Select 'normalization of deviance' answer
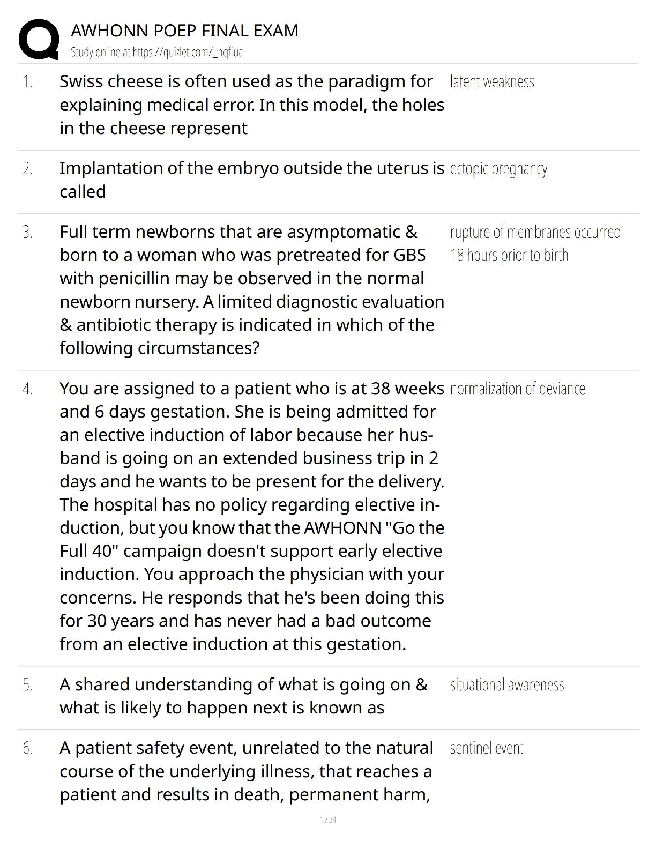The width and height of the screenshot is (656, 849). pyautogui.click(x=518, y=389)
